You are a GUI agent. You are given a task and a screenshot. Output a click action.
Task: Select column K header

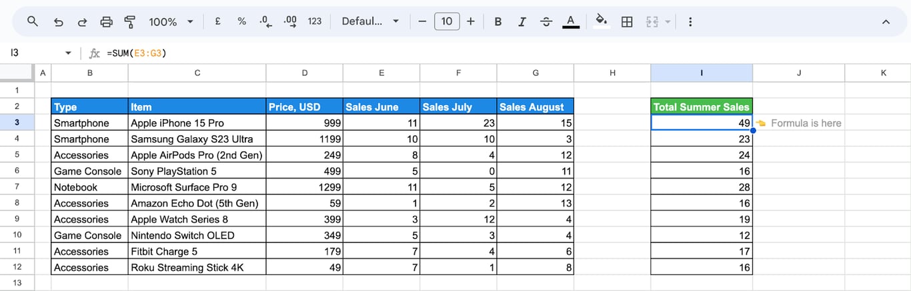pyautogui.click(x=884, y=73)
